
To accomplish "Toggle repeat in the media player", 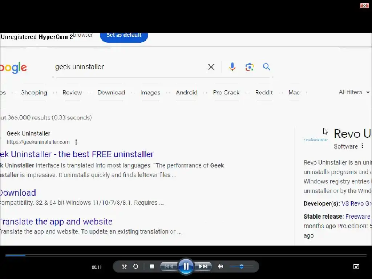I will point(136,266).
